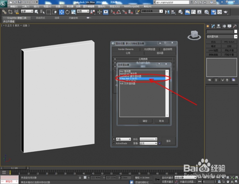Viewport: 239px width, 184px height.
Task: Open the Mirror tool
Action: pyautogui.click(x=167, y=12)
